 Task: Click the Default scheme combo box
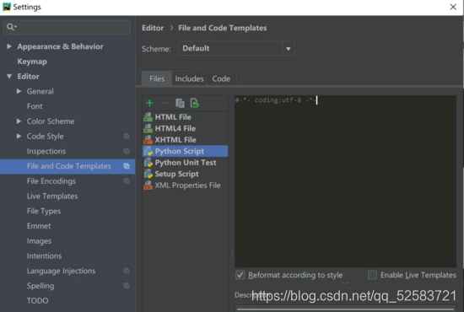tap(237, 49)
